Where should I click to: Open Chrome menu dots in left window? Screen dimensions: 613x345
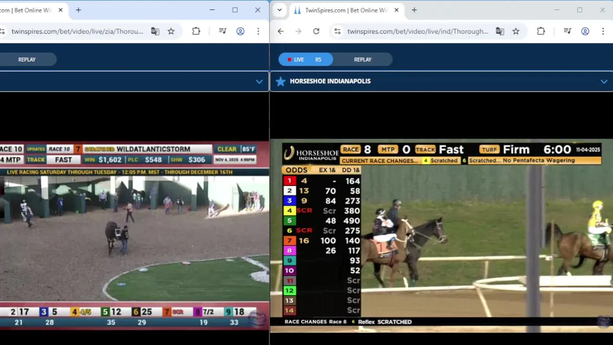(x=258, y=31)
